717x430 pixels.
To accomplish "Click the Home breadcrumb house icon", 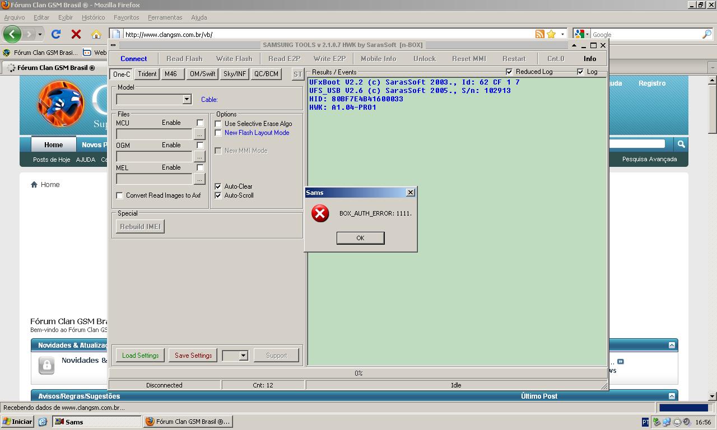I will pos(34,184).
